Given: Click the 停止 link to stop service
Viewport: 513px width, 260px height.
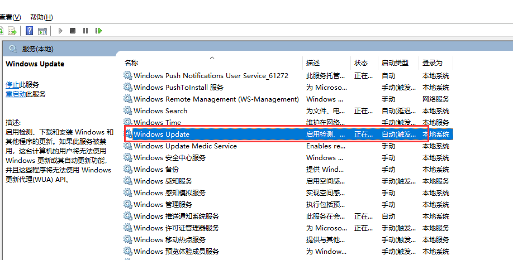Looking at the screenshot, I should tap(12, 85).
